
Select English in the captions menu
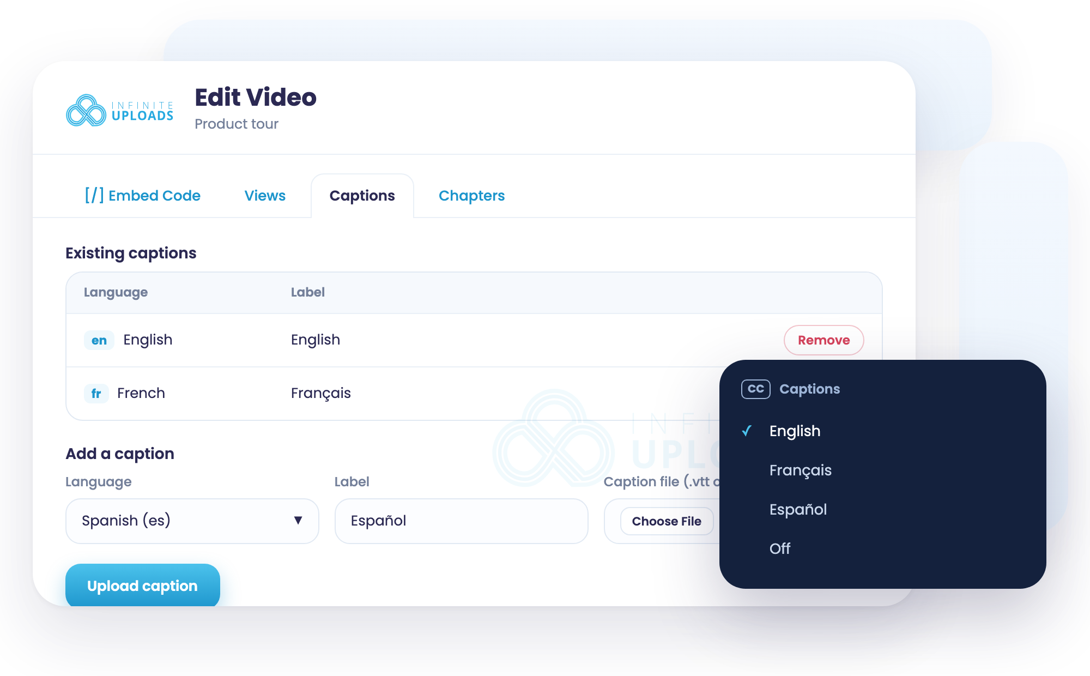click(795, 431)
